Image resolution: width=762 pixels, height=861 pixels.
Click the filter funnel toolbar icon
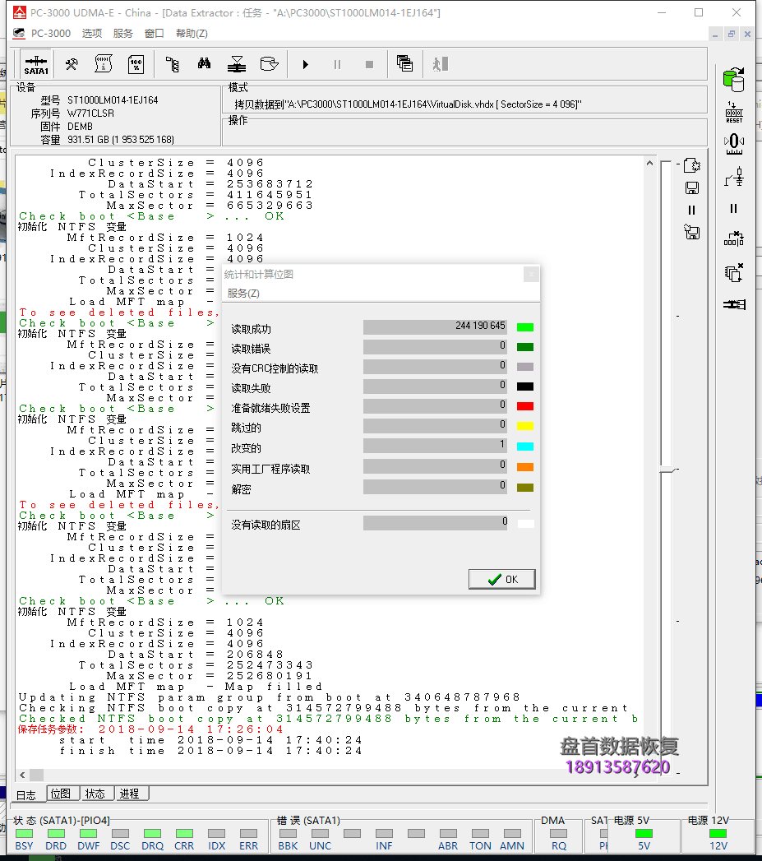235,63
